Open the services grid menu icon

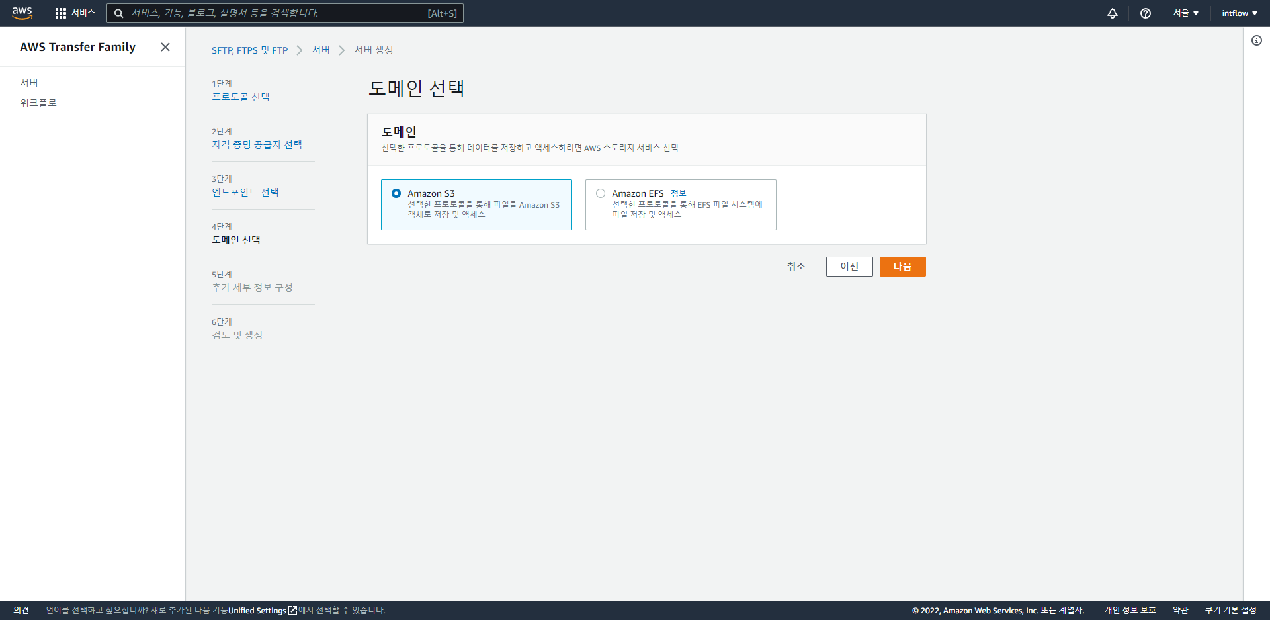click(61, 13)
